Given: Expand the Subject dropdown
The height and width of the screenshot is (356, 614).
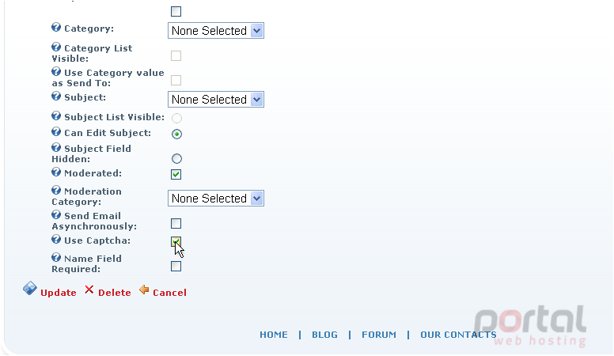Looking at the screenshot, I should (x=216, y=100).
